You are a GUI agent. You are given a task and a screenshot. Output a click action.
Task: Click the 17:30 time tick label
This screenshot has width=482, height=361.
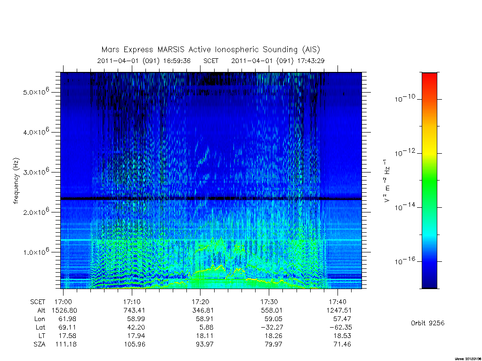[x=269, y=302]
